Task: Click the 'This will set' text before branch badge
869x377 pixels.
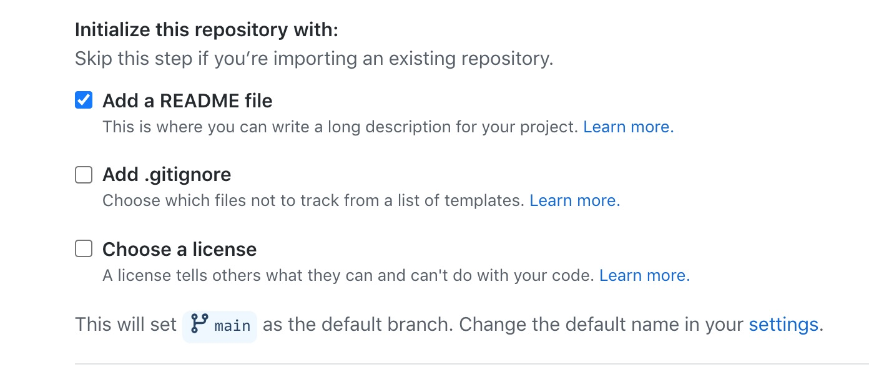Action: [x=126, y=325]
